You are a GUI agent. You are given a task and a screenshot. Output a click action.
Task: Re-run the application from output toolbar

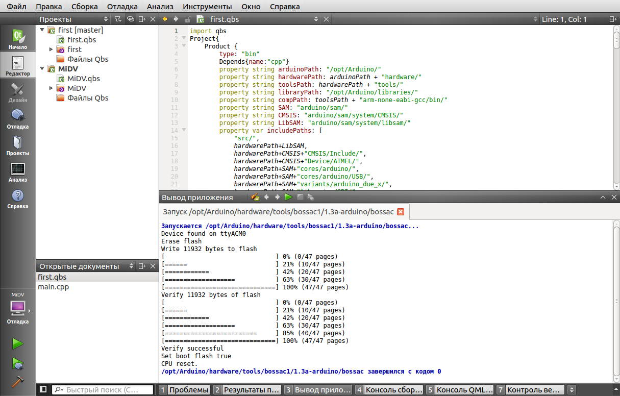coord(288,197)
